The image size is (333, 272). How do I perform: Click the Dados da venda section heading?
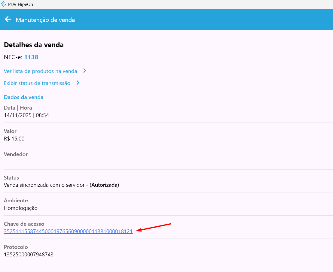point(23,97)
